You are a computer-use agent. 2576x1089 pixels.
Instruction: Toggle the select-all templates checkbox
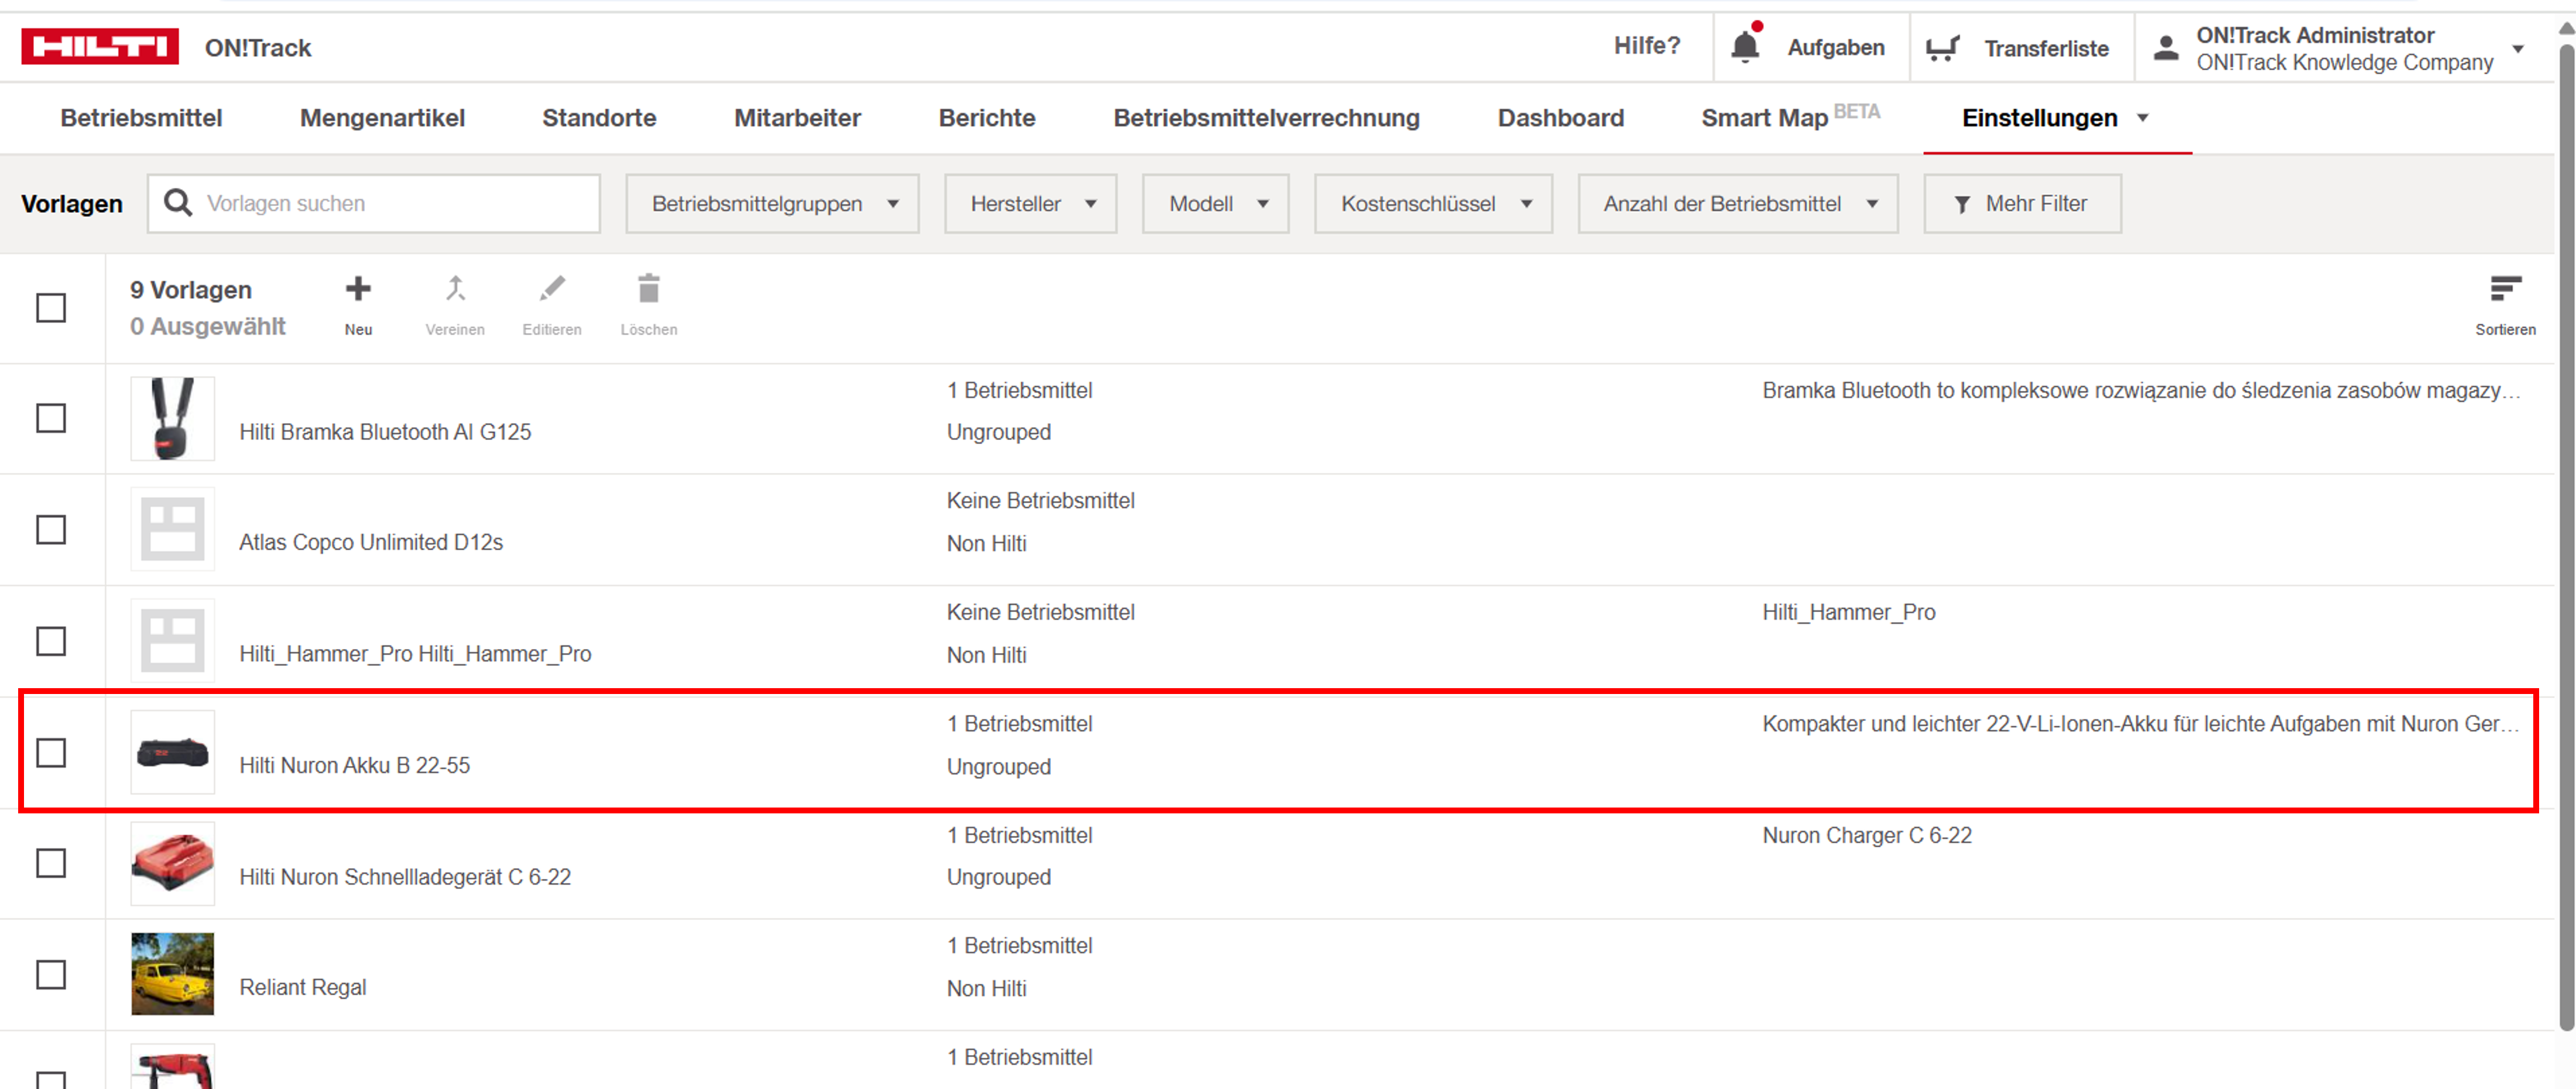click(51, 308)
